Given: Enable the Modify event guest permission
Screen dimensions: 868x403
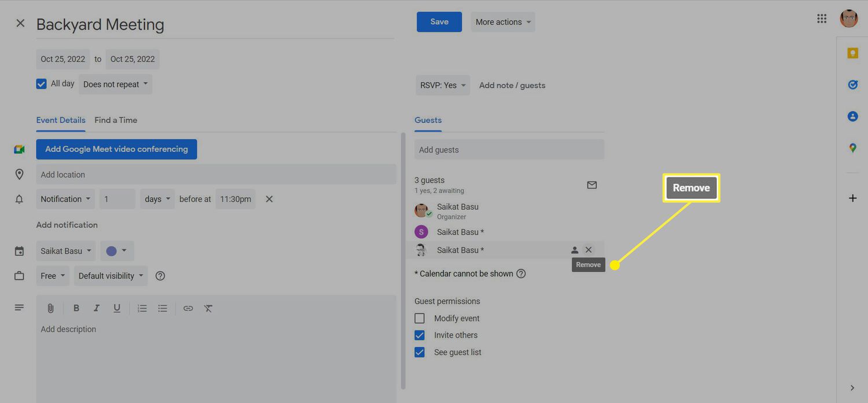Looking at the screenshot, I should (x=420, y=318).
